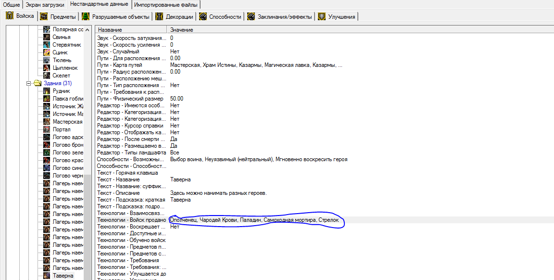The image size is (554, 280).
Task: Click the Ополченец, Чародей Крови unit list value
Action: click(x=254, y=220)
